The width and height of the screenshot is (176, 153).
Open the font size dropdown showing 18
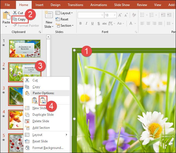point(115,15)
